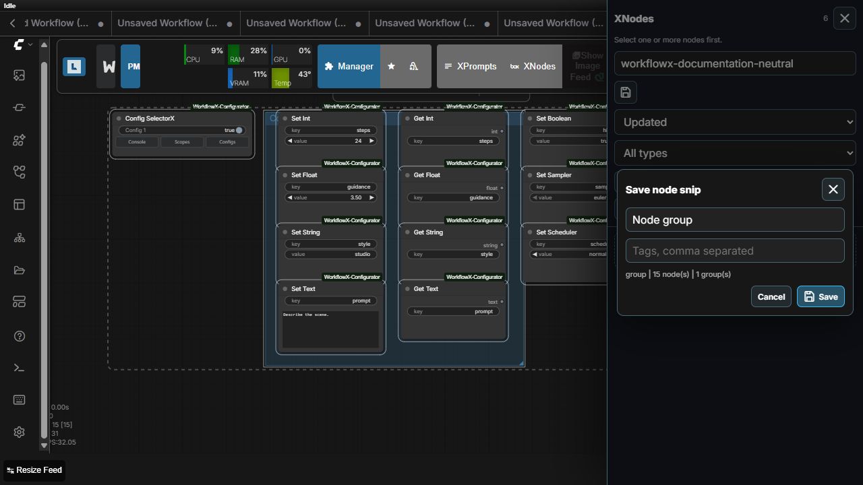This screenshot has width=863, height=485.
Task: Close the XNodes side panel
Action: click(845, 19)
